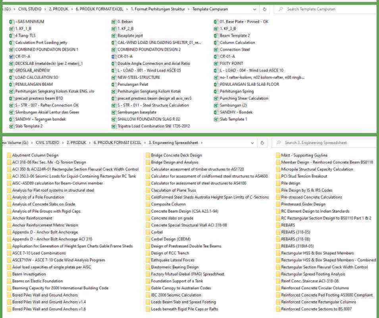
Task: Click the icon of GRDSLAB_ANDREW file
Action: pyautogui.click(x=11, y=71)
